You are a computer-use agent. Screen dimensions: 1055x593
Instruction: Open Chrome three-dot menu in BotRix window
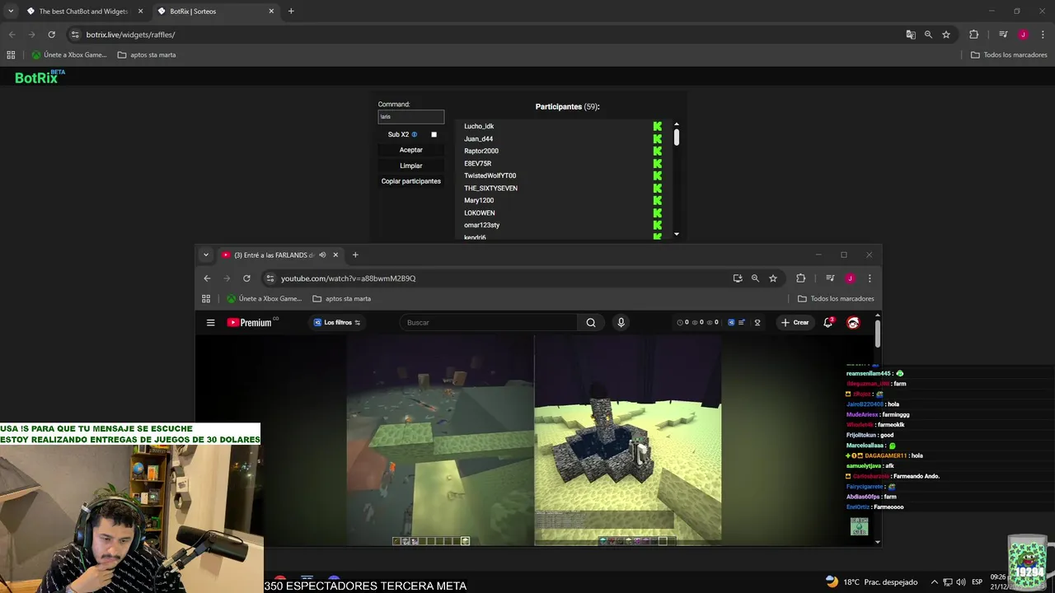point(1043,35)
